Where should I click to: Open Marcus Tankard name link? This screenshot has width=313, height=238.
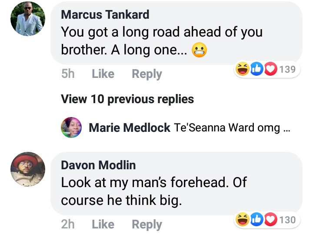(105, 15)
